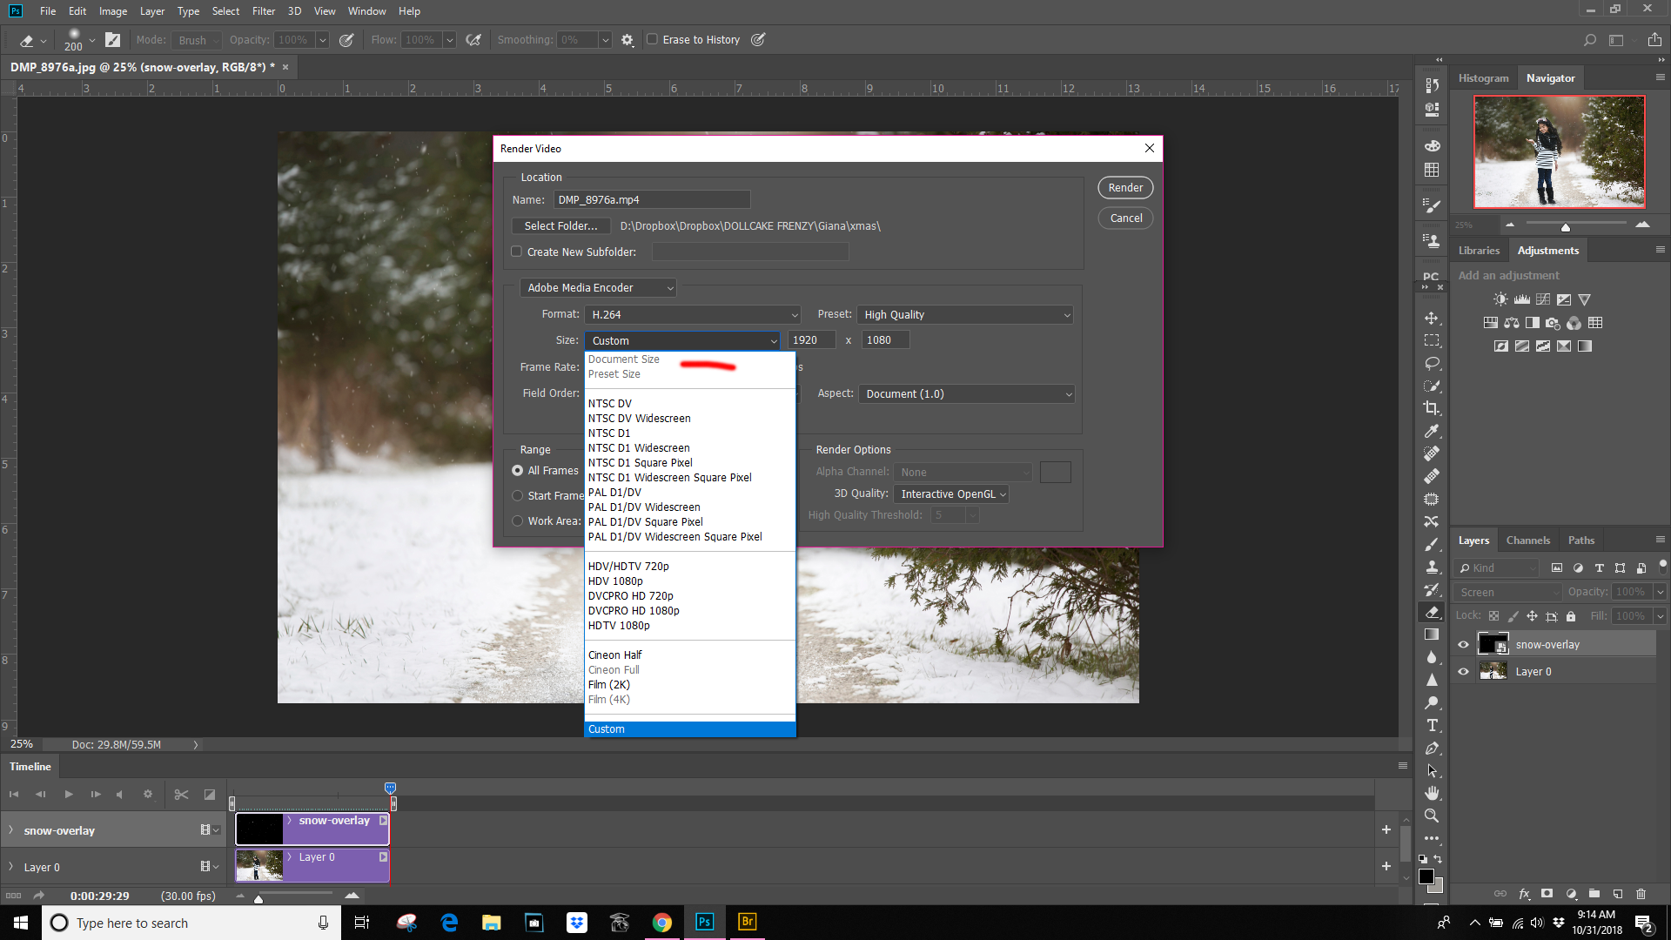Open the Edit menu
The width and height of the screenshot is (1671, 940).
[x=77, y=10]
